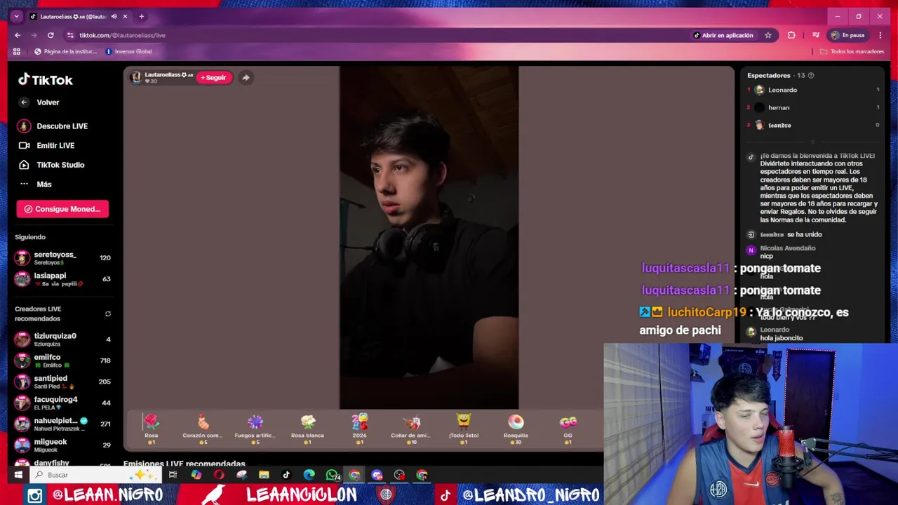Send the ¡Todo listo! gift

coord(464,429)
